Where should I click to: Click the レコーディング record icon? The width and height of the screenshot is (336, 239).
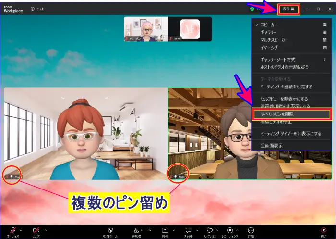(230, 230)
